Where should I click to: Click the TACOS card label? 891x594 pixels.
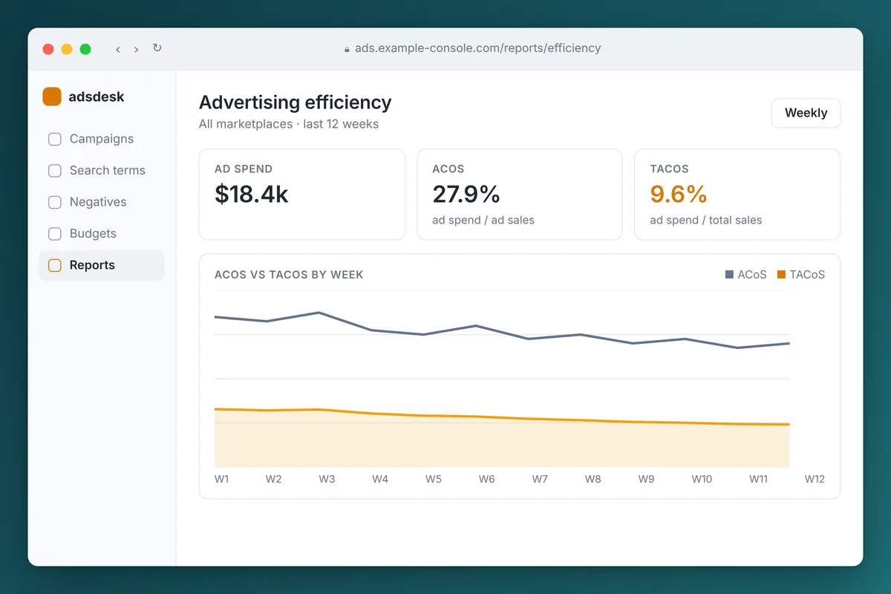click(x=669, y=169)
